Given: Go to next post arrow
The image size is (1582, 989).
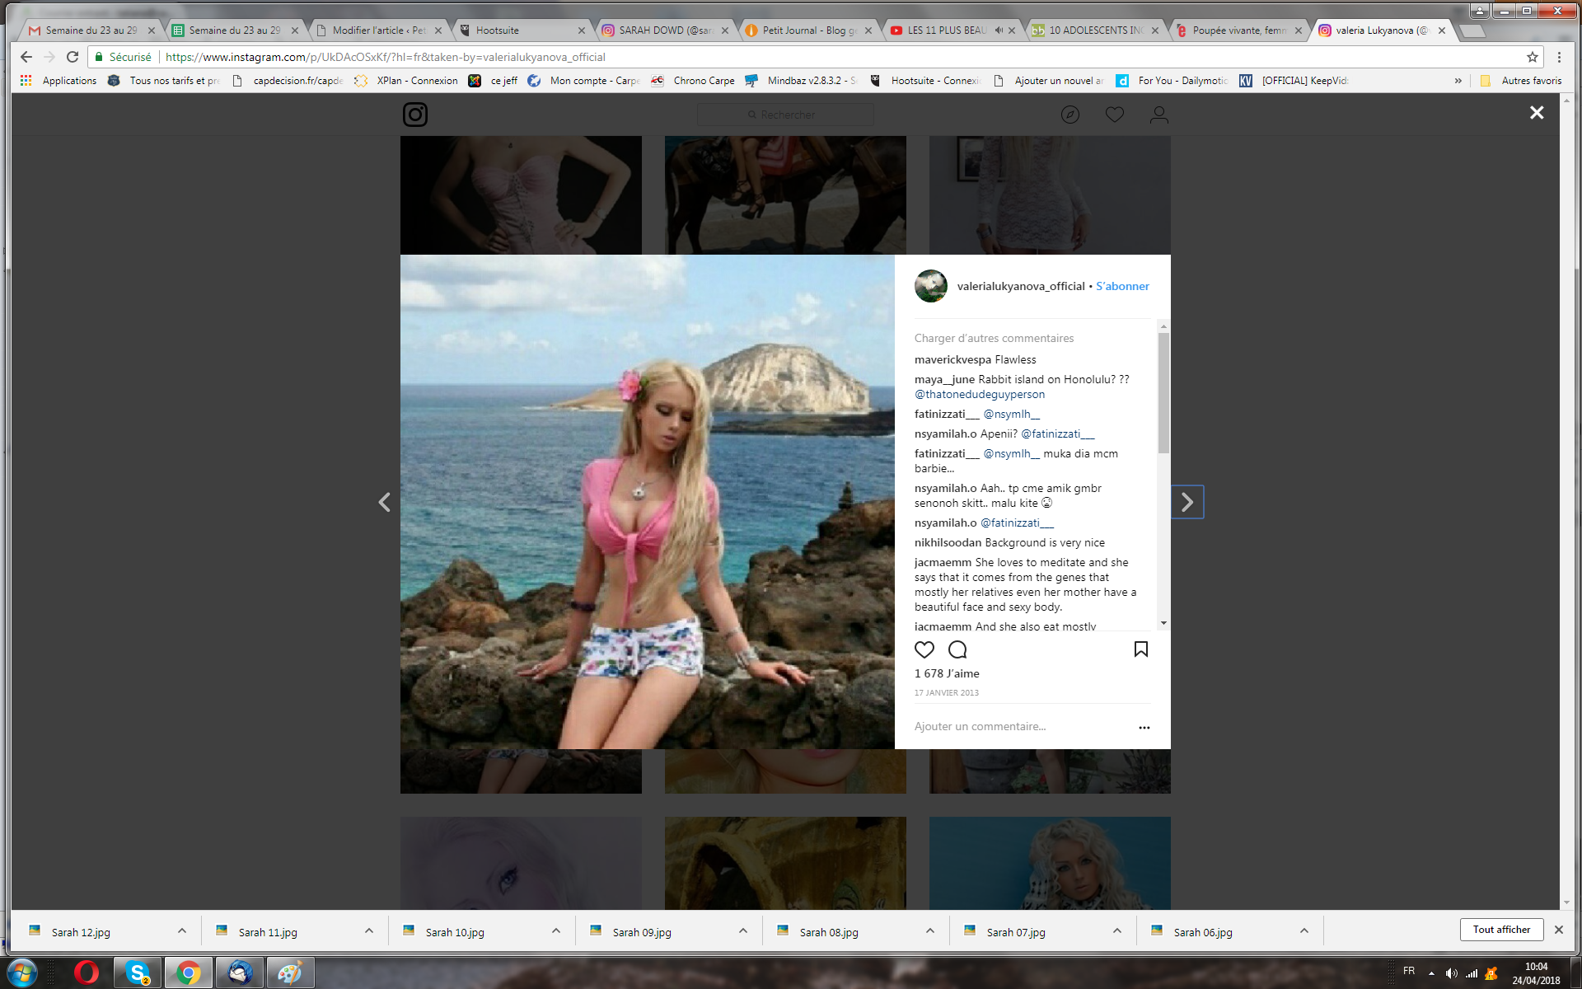Looking at the screenshot, I should [1186, 502].
